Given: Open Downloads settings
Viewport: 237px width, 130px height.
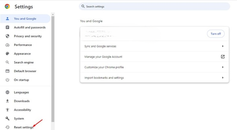Looking at the screenshot, I should click(x=25, y=101).
